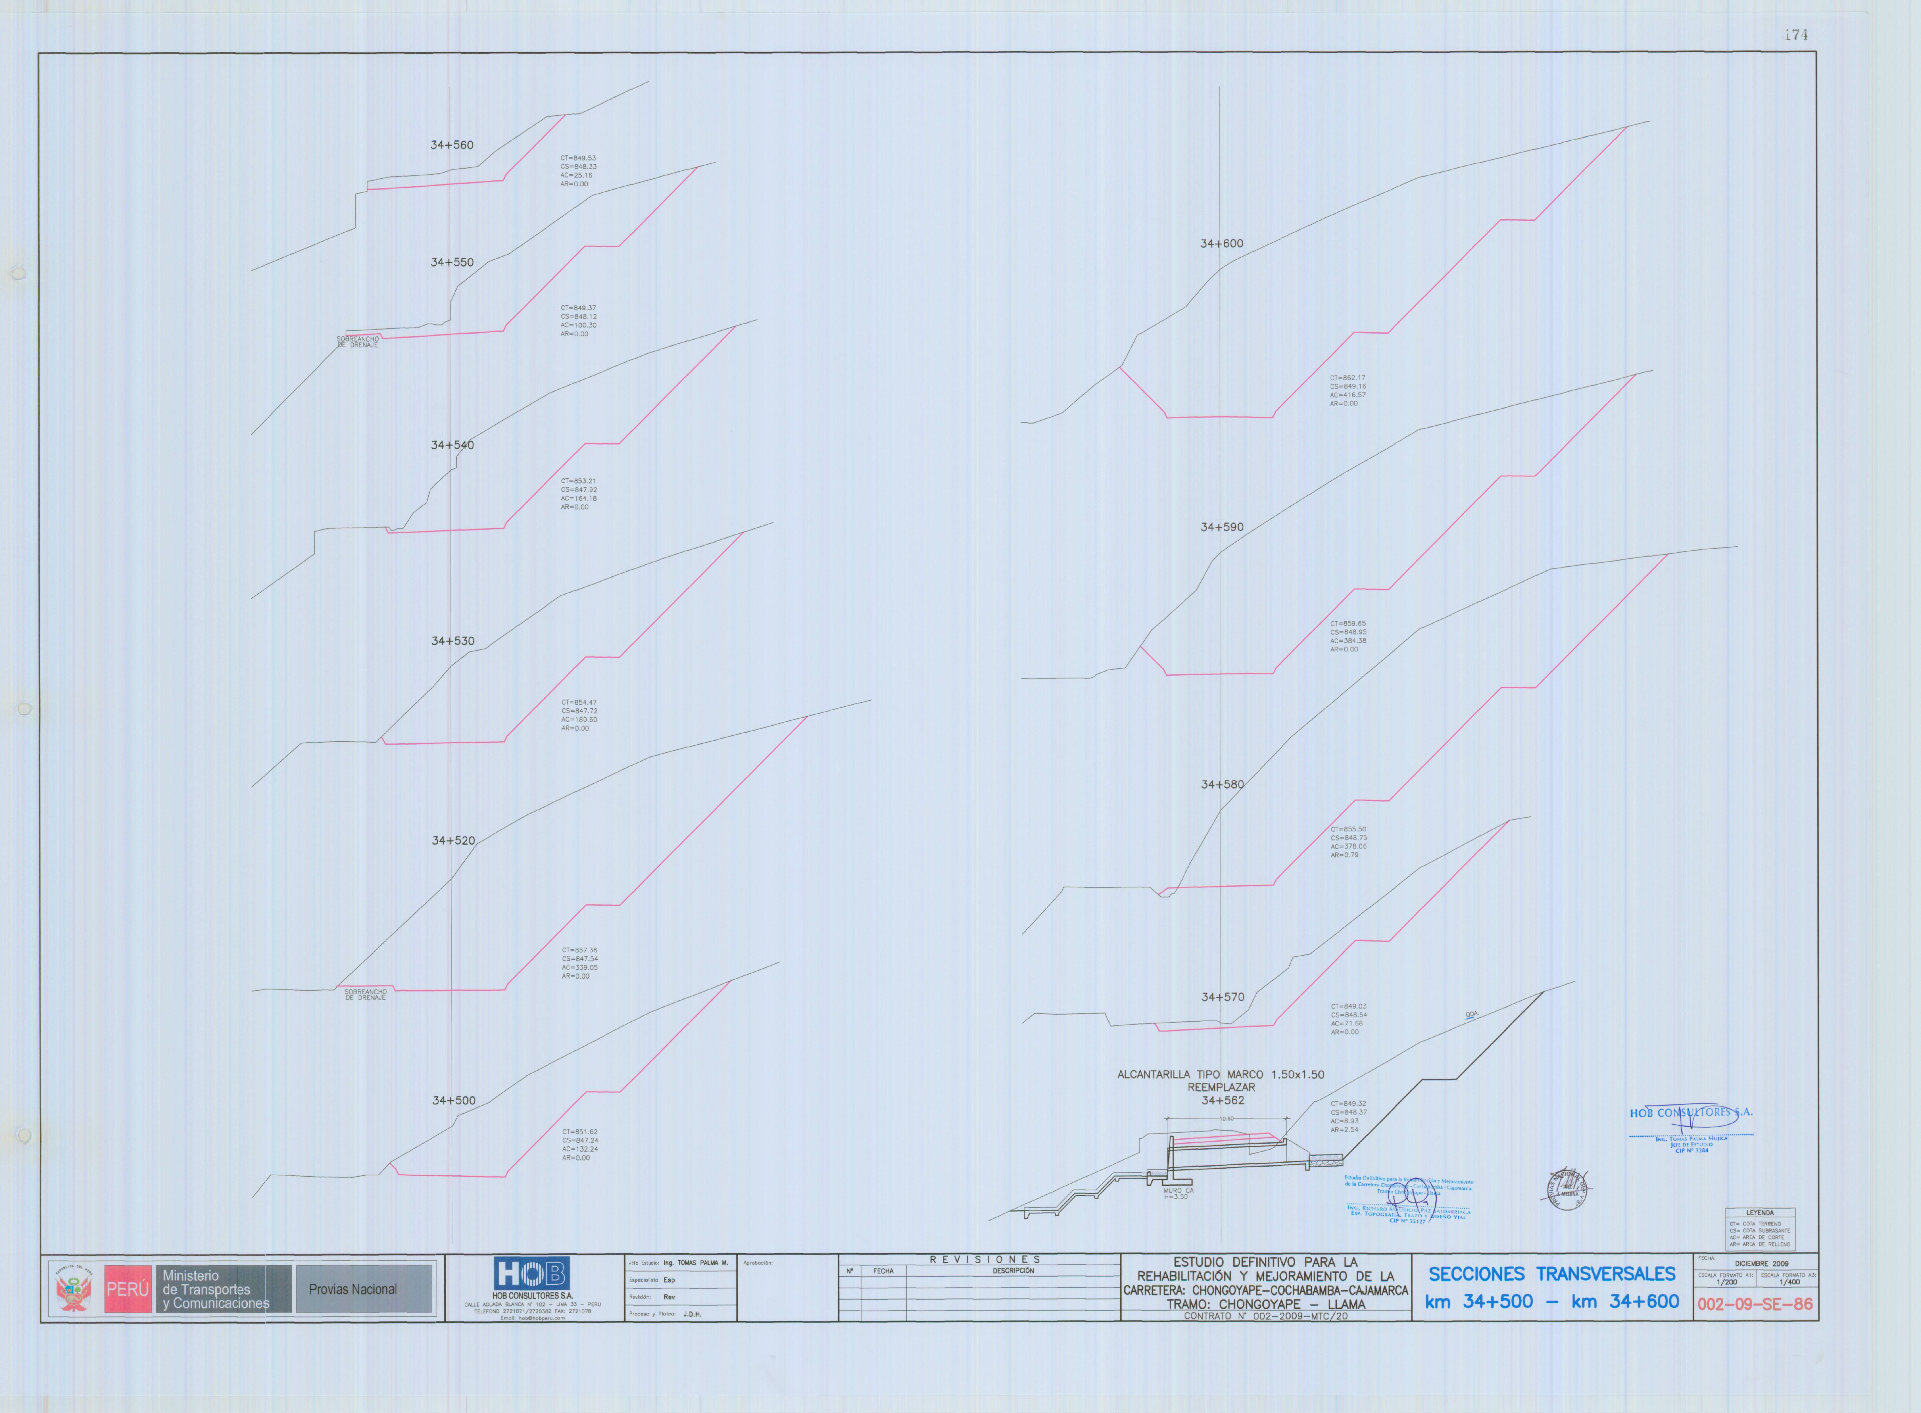Click the '34+600' section label
Image resolution: width=1921 pixels, height=1413 pixels.
[1221, 244]
